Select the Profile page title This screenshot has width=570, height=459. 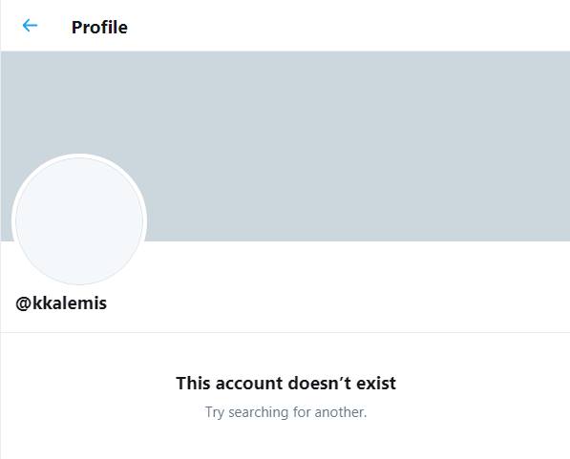pos(99,28)
